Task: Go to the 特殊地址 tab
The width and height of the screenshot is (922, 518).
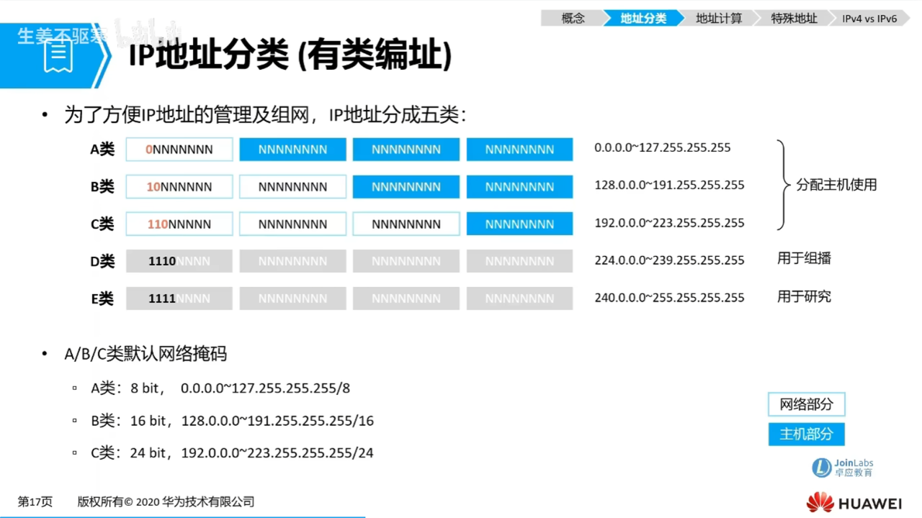Action: click(x=794, y=19)
